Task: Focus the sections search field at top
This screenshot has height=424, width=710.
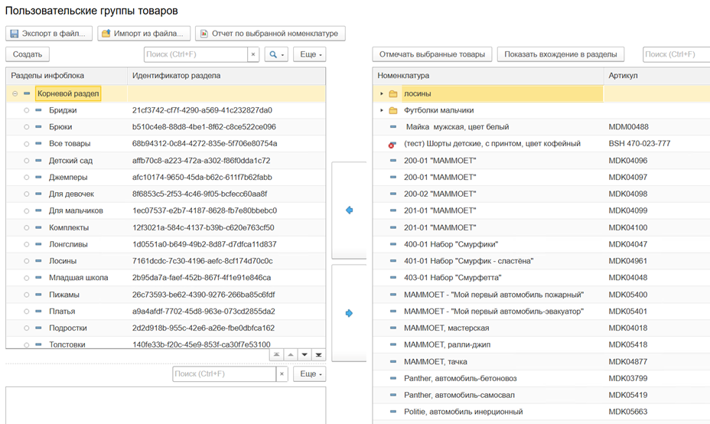Action: [196, 54]
